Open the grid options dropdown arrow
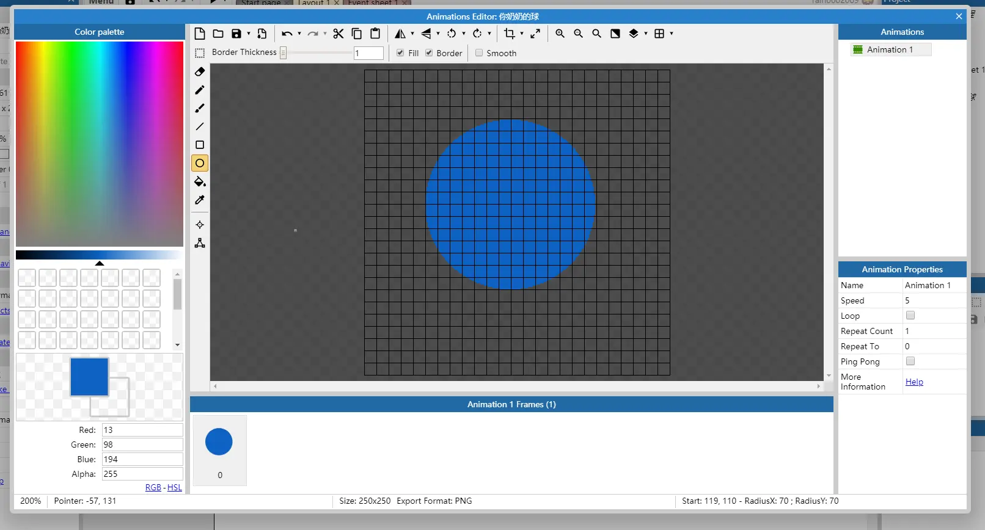985x530 pixels. click(672, 34)
